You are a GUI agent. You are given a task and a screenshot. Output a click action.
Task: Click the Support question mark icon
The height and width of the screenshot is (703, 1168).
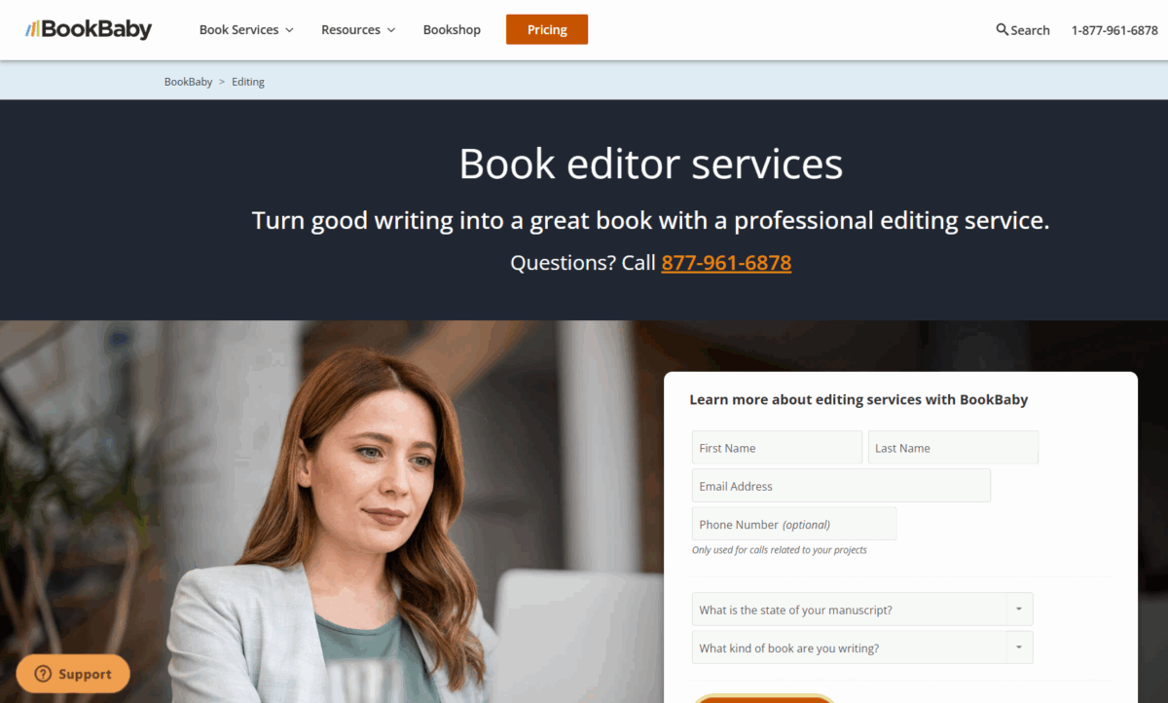43,673
